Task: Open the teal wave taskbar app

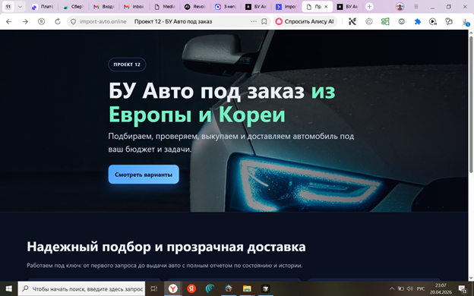Action: pyautogui.click(x=210, y=288)
